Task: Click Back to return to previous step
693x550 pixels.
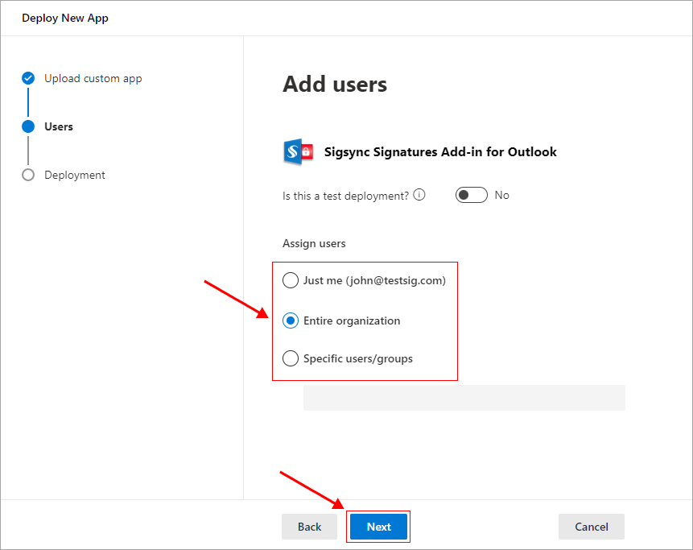Action: coord(309,526)
